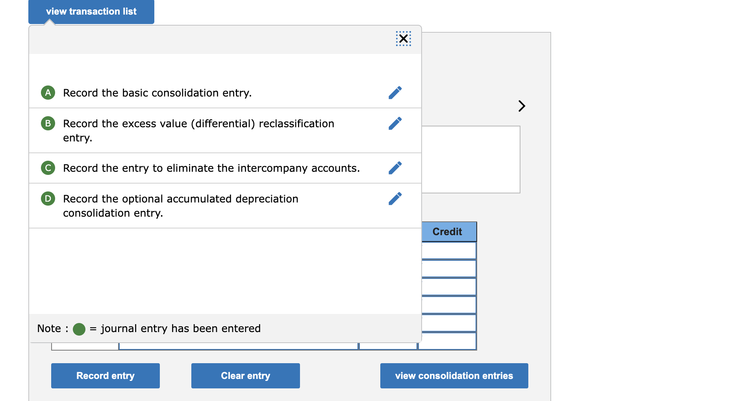The image size is (748, 401).
Task: Open the view consolidation entries panel
Action: [x=454, y=375]
